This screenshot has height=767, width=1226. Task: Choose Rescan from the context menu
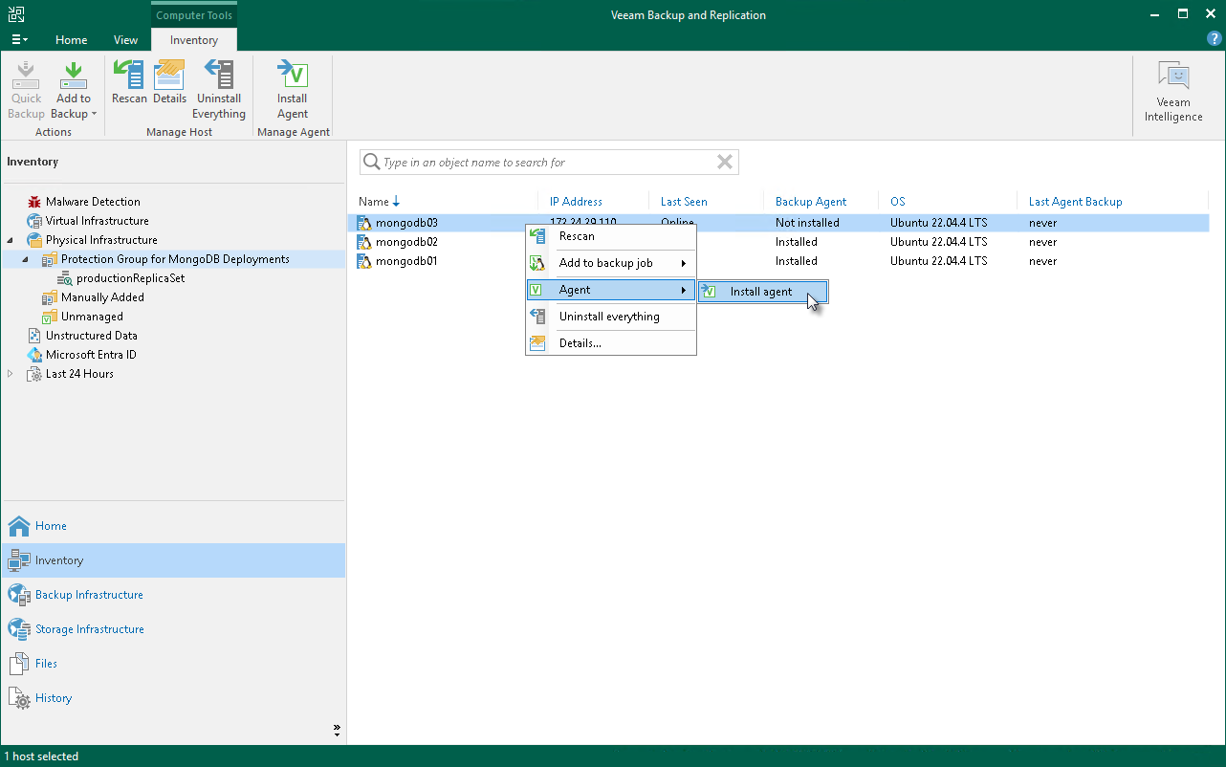[611, 236]
